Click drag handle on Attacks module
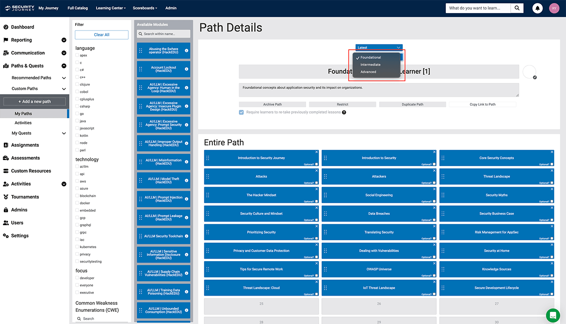The width and height of the screenshot is (566, 324). [x=208, y=177]
